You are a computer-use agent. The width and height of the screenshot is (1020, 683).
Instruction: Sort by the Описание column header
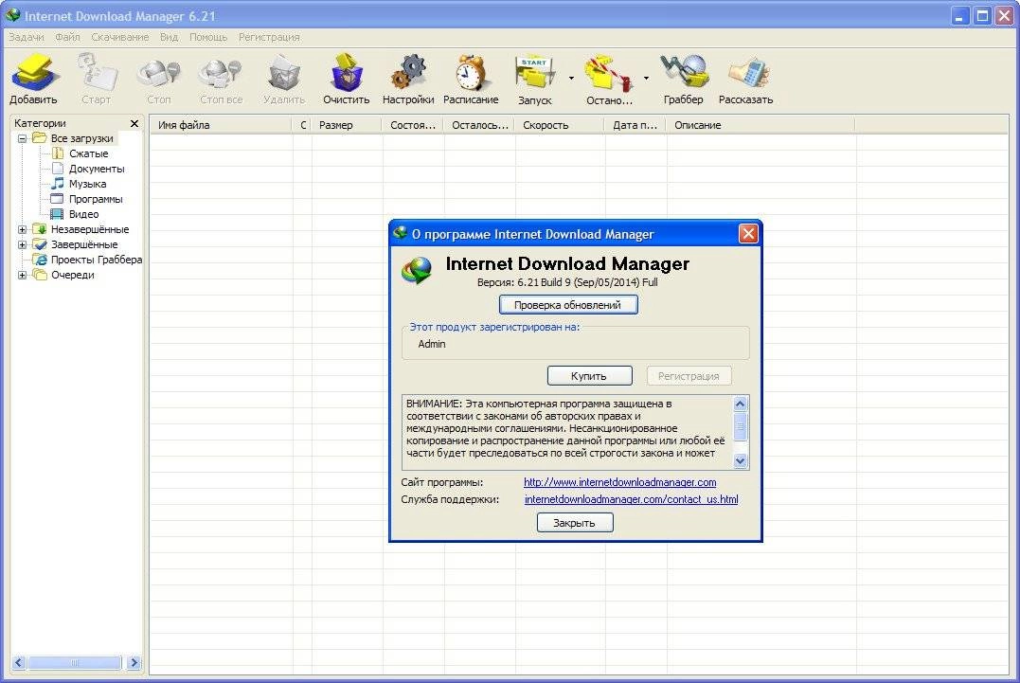[761, 125]
